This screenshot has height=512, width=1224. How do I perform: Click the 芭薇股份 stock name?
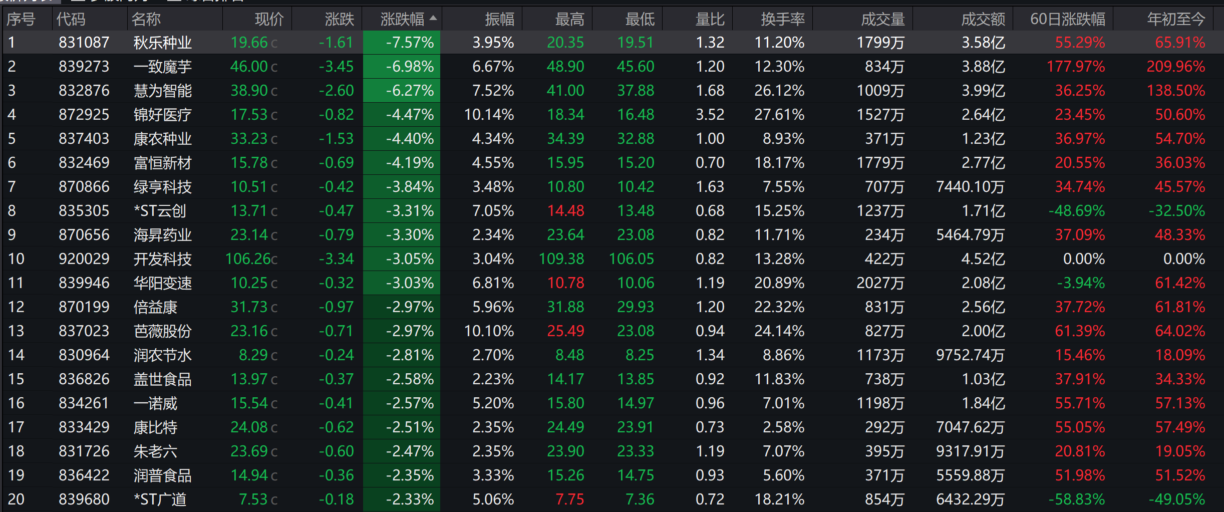coord(162,331)
